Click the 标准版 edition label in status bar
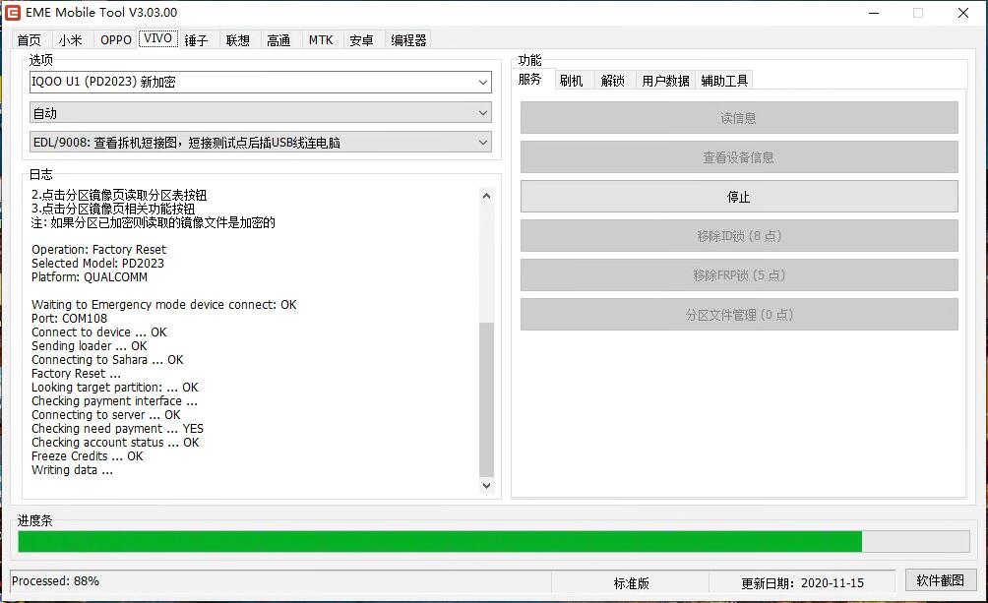This screenshot has width=988, height=603. coord(632,583)
